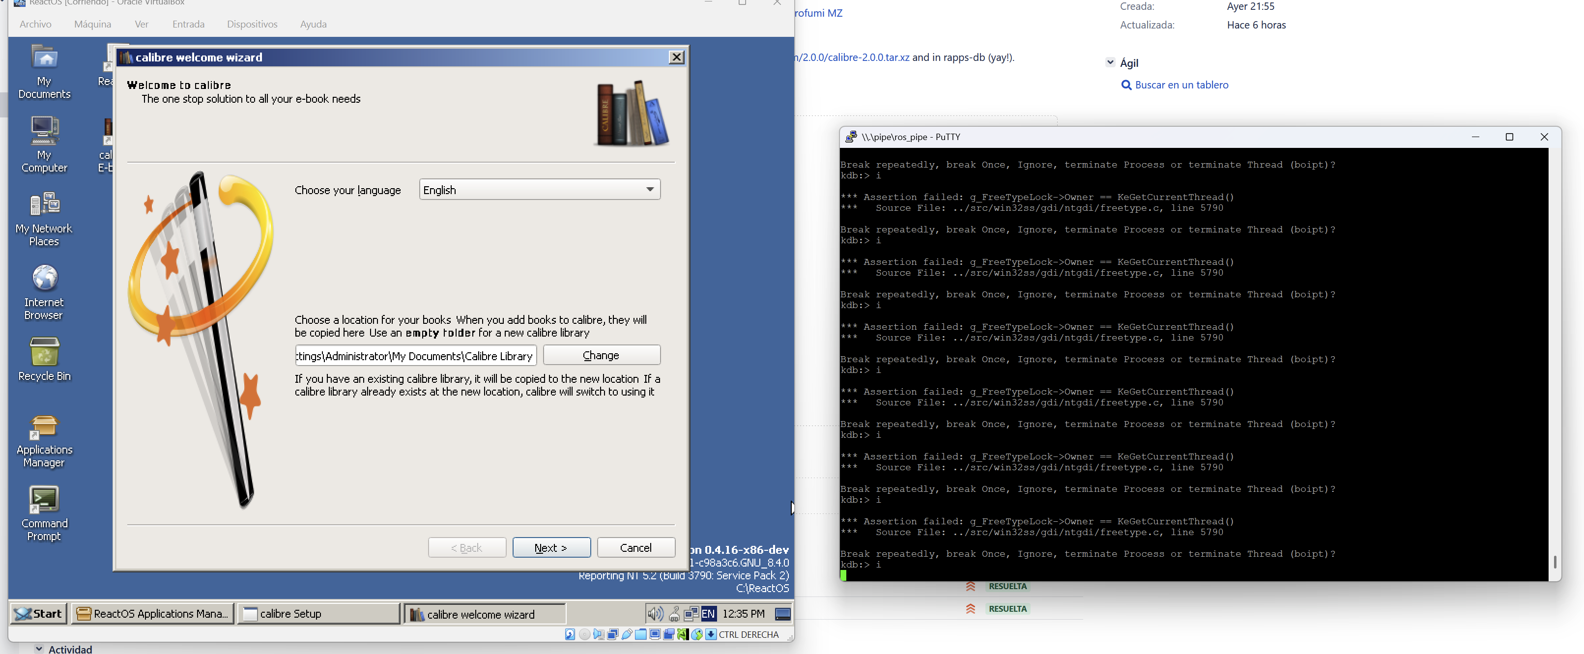Click the Calibre Library path field
The height and width of the screenshot is (654, 1584).
[x=416, y=355]
